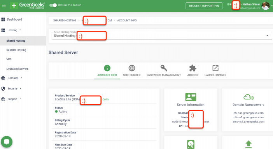This screenshot has height=149, width=273.
Task: Click the Dashboard grid icon
Action: 3,19
